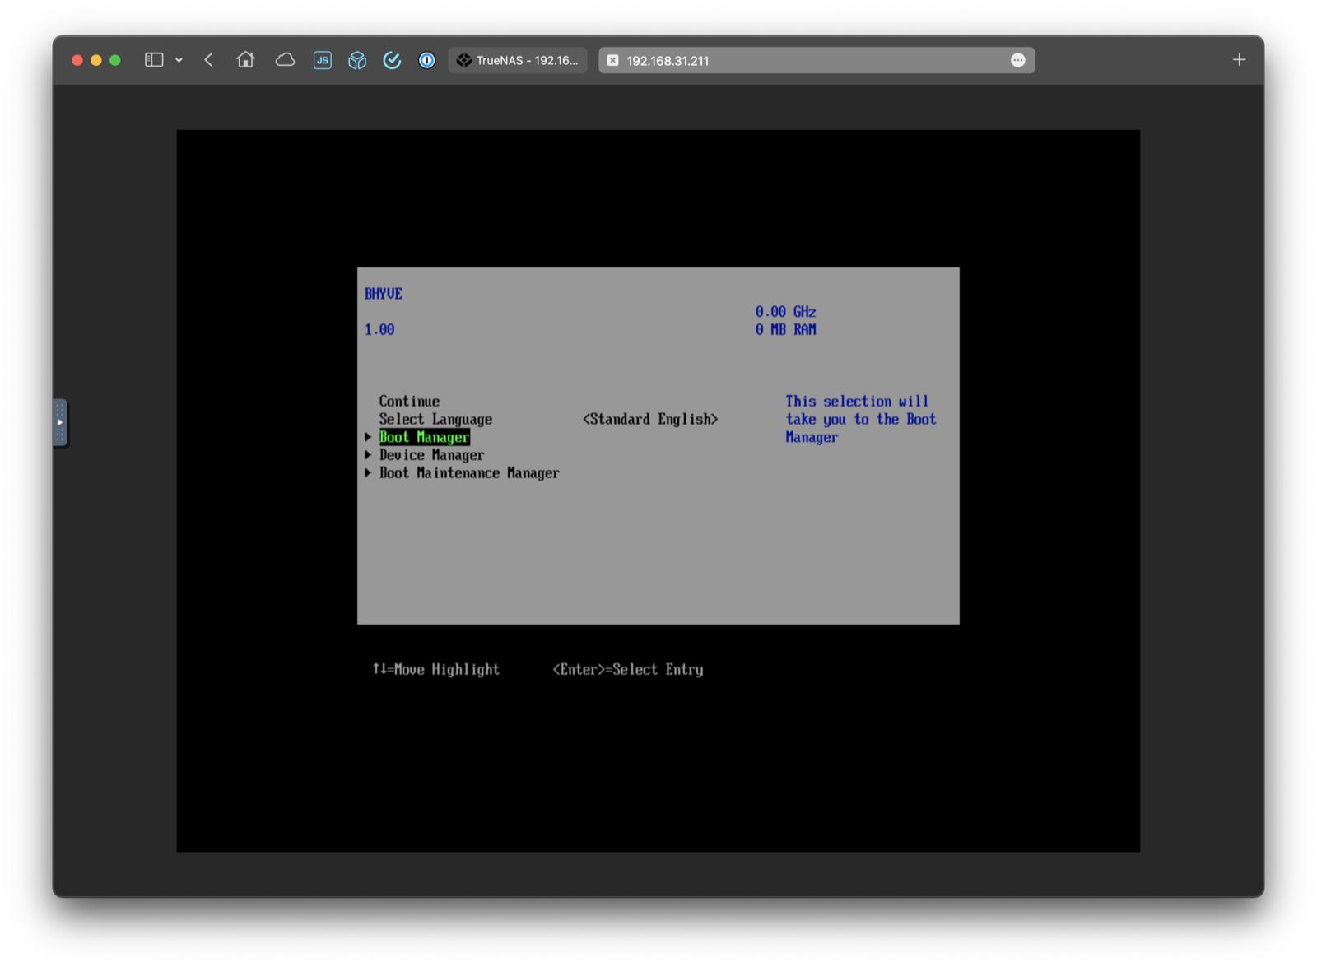Open the website settings ellipsis icon
1317x967 pixels.
pos(1018,59)
